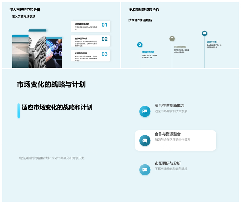Click the 加速市场推广 heading text
Image resolution: width=241 pixels, height=204 pixels.
[x=213, y=42]
